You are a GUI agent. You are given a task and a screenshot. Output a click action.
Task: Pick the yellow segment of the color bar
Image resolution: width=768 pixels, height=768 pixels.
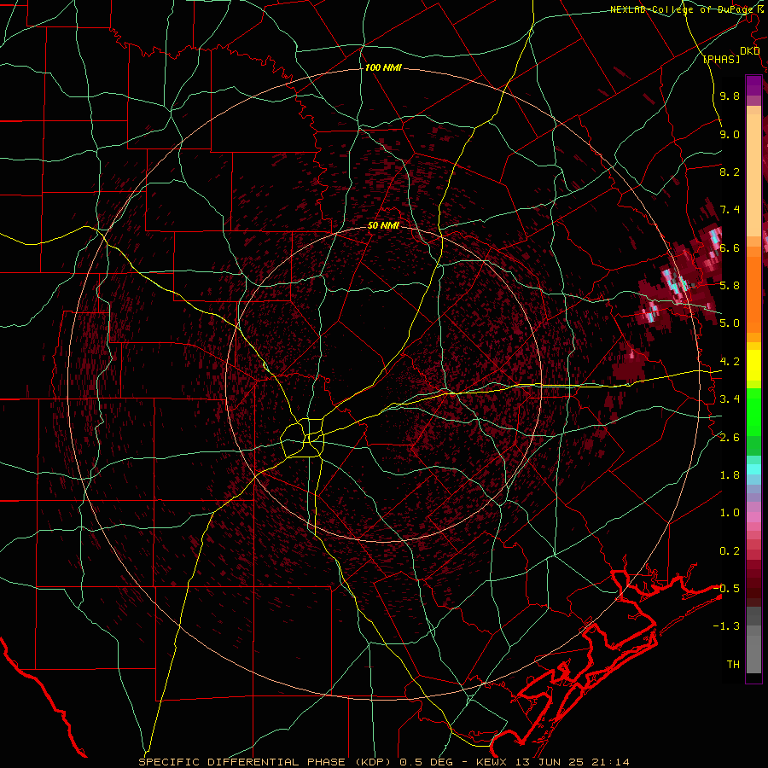(753, 365)
